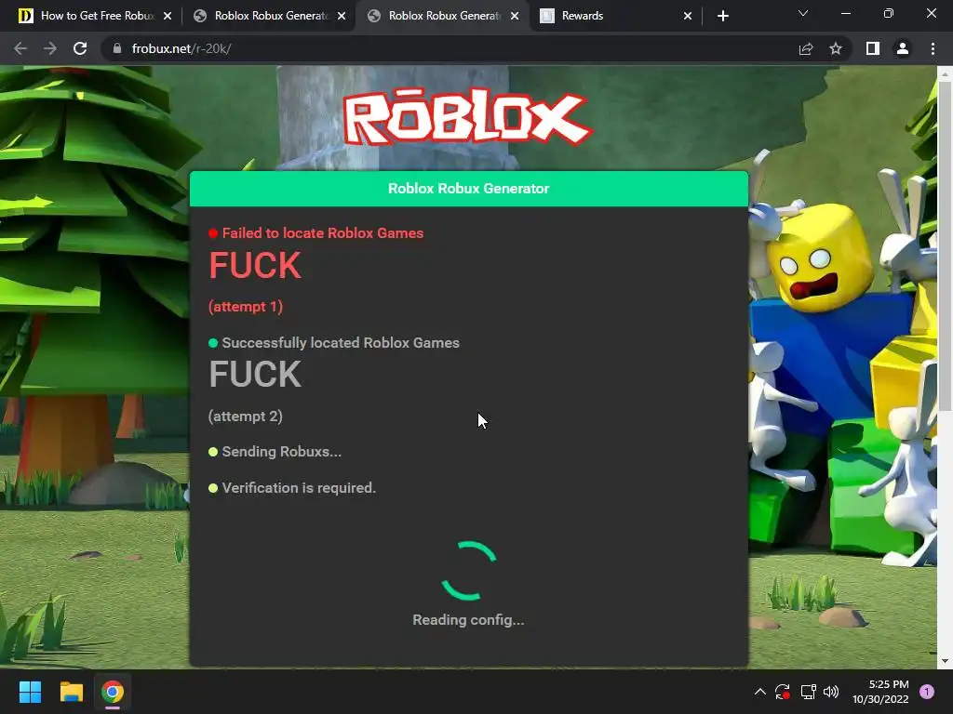Expand the tab search dropdown

pyautogui.click(x=803, y=13)
